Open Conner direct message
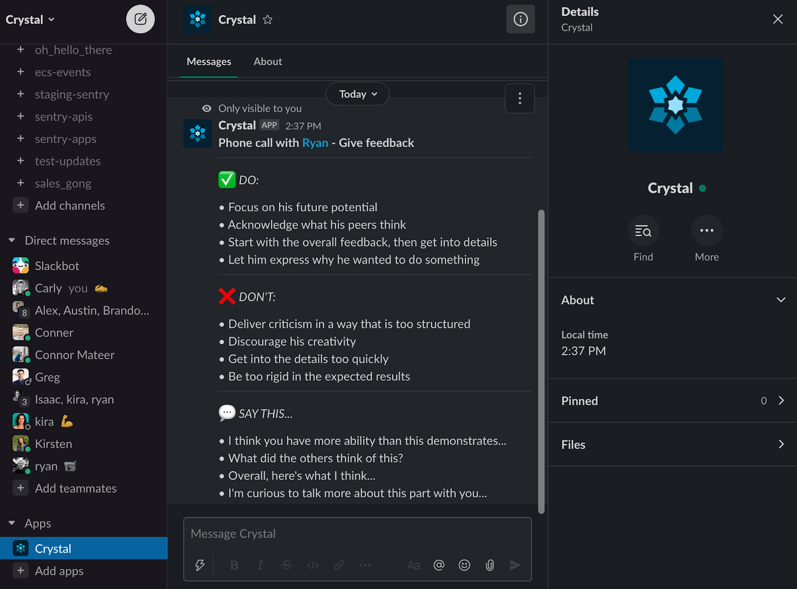The height and width of the screenshot is (589, 797). pos(83,332)
